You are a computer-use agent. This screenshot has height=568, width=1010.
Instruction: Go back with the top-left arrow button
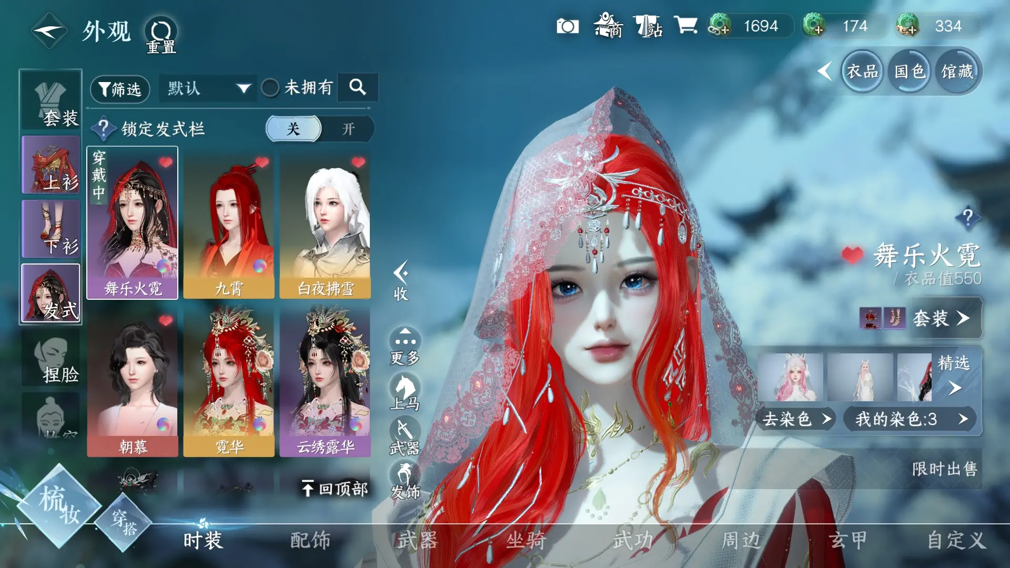point(49,31)
